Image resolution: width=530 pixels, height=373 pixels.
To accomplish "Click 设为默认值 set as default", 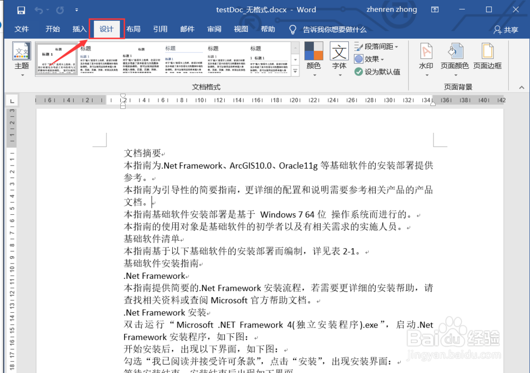I will [x=377, y=71].
